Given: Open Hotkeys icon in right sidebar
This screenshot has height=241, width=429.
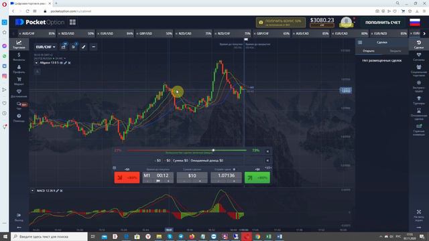Looking at the screenshot, I should (x=418, y=129).
